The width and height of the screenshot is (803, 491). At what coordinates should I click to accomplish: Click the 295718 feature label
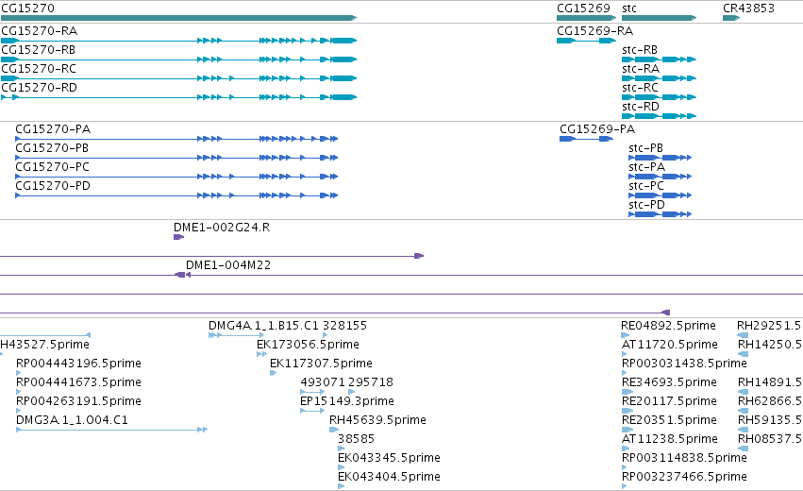(370, 382)
